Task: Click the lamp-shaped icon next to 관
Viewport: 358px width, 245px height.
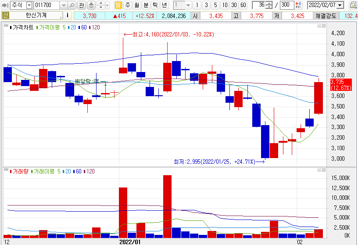Action: point(91,5)
